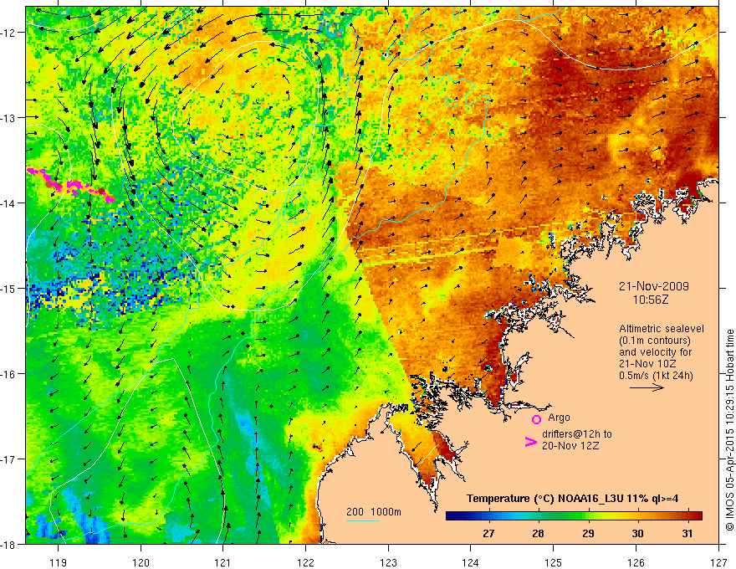Click latitude axis label '-14'
Screen dimensions: 736x569
[x=9, y=203]
